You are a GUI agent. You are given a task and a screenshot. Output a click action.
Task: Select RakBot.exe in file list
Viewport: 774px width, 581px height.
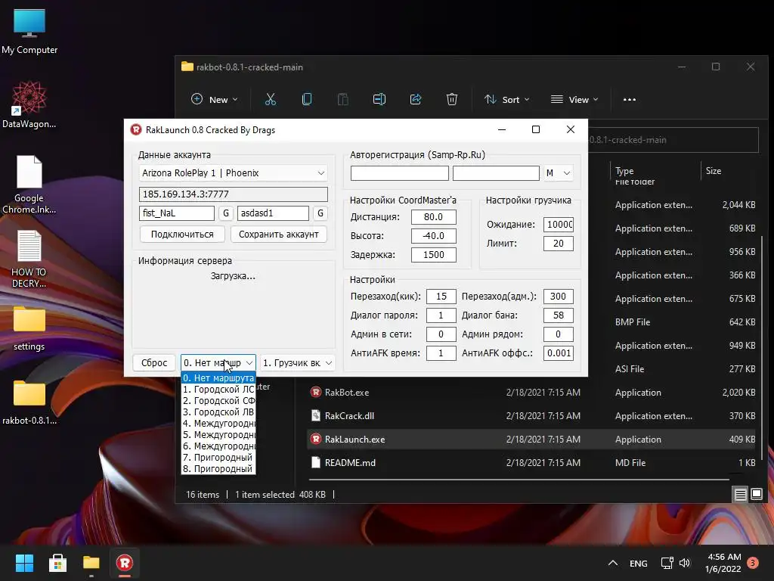[531, 393]
